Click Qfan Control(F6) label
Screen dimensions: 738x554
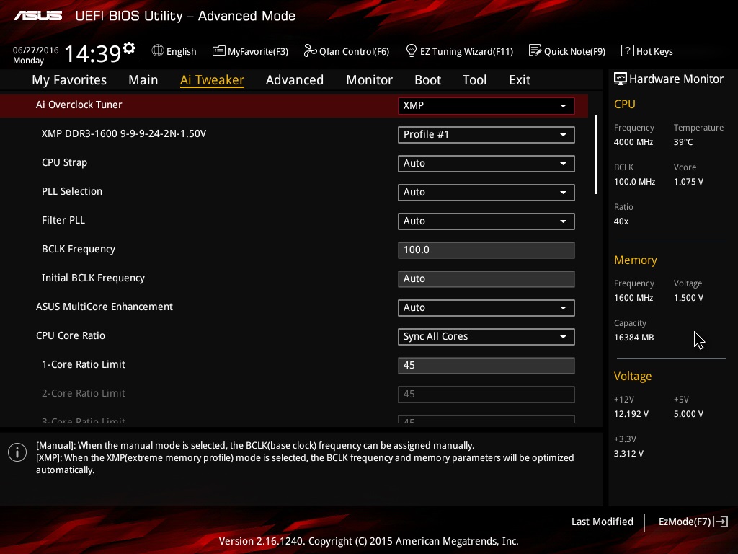(x=354, y=51)
